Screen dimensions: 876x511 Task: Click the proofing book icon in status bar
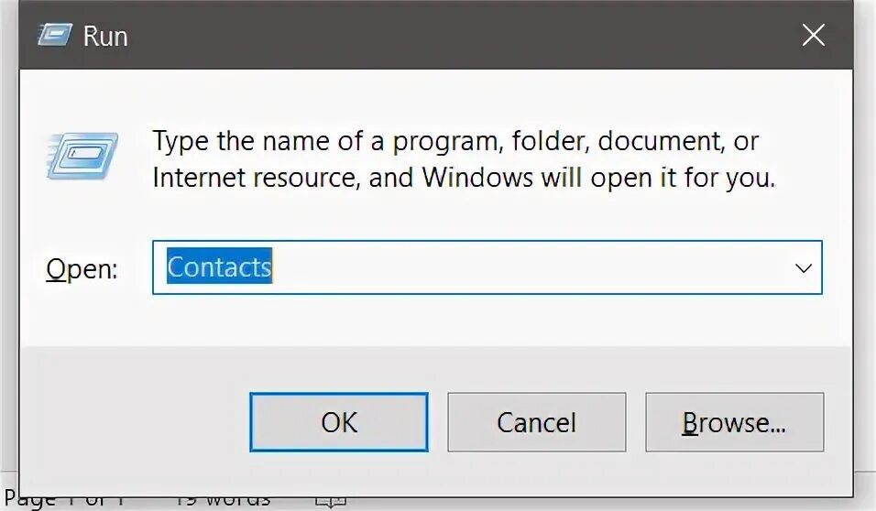(331, 500)
